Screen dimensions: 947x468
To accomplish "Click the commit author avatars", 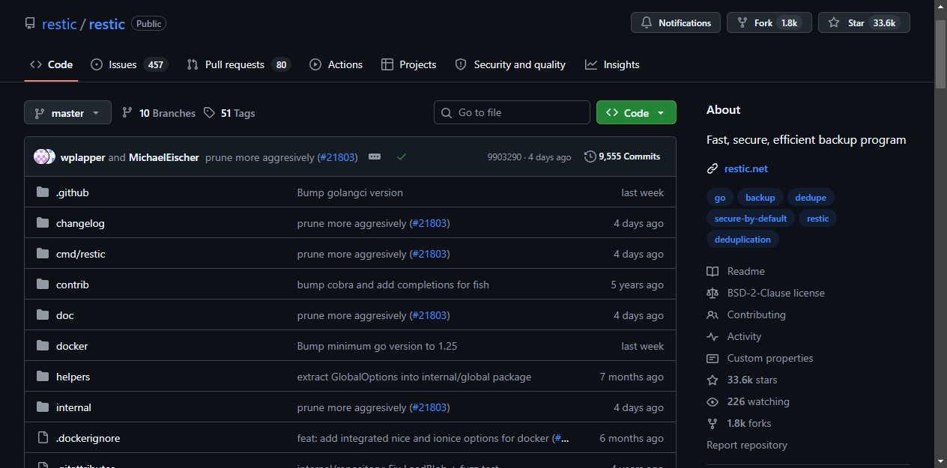I will [x=44, y=156].
